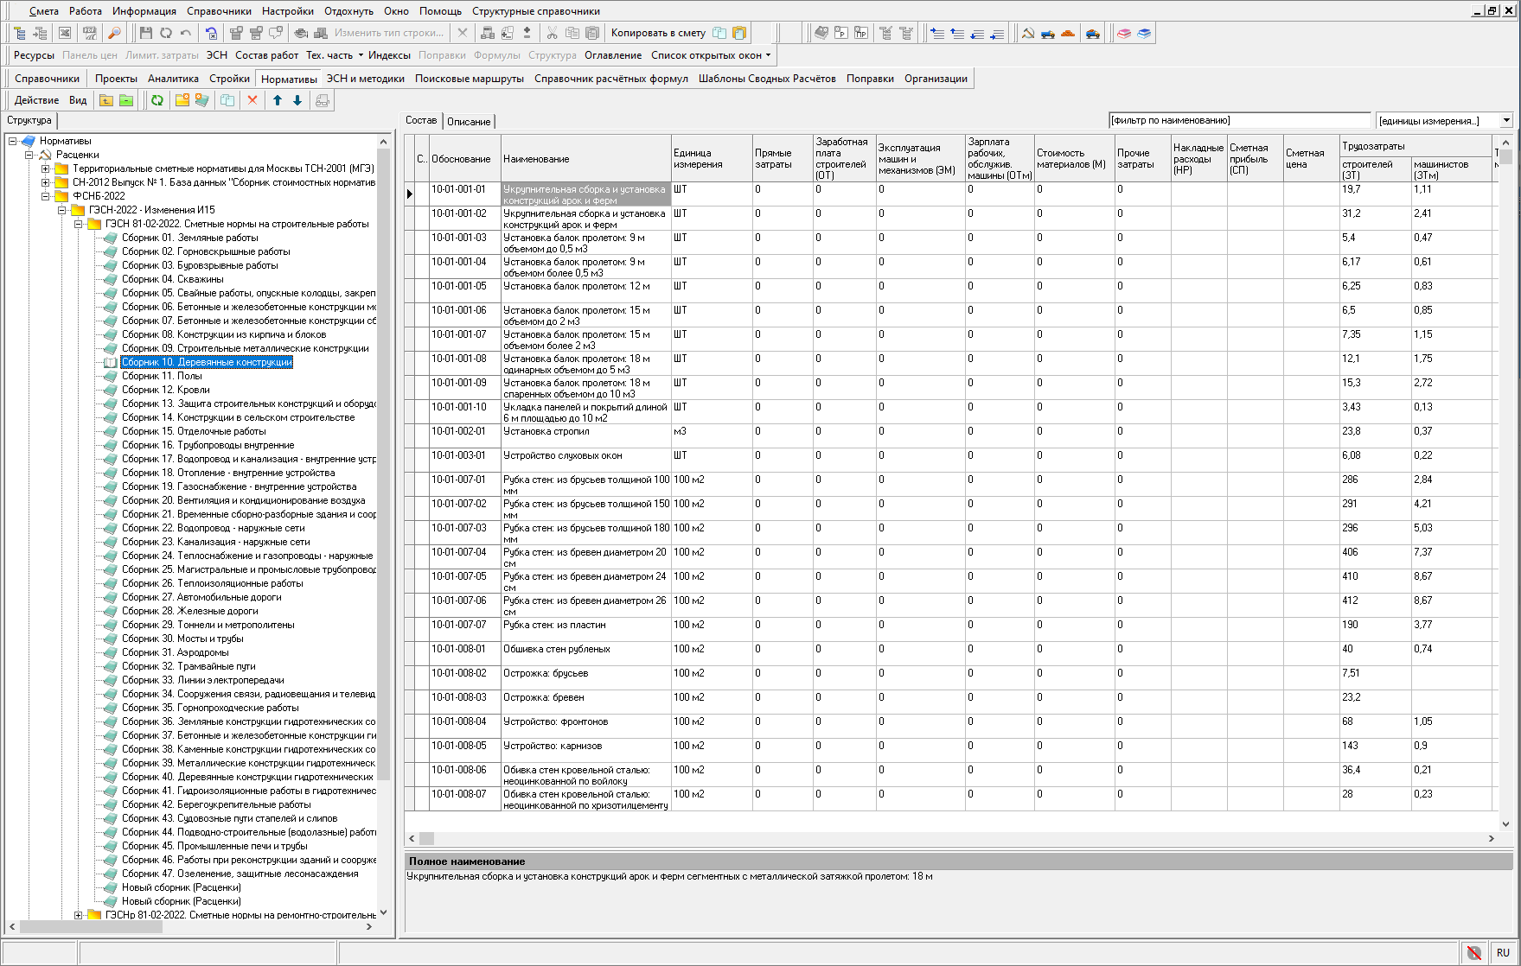Click the orange bricks materials icon
This screenshot has width=1521, height=966.
[1068, 33]
